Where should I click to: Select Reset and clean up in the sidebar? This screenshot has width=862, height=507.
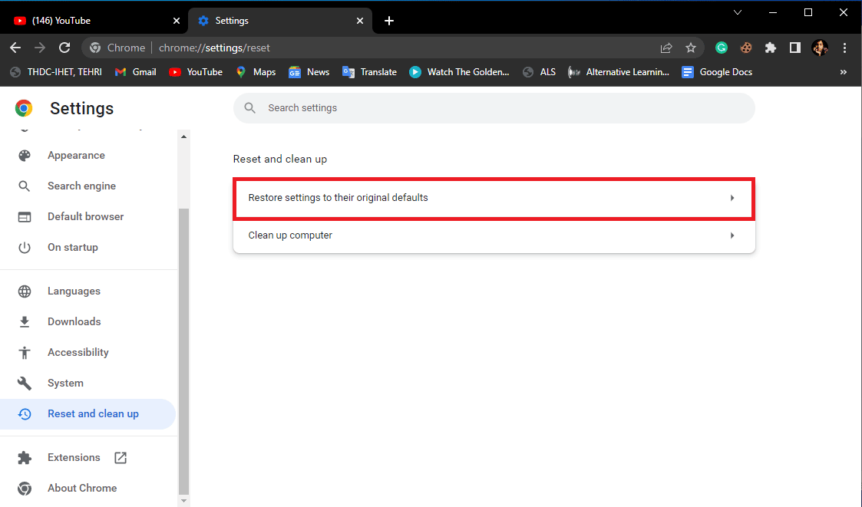tap(88, 414)
